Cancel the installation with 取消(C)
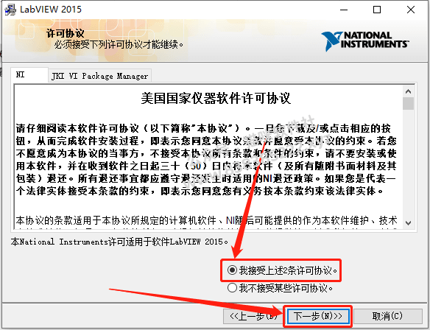Viewport: 430px width, 330px height. [x=387, y=316]
